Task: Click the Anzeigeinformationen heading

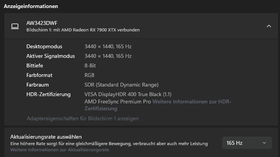Action: click(31, 6)
